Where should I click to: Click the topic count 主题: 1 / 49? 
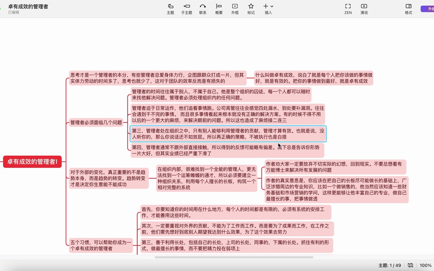tap(390, 265)
